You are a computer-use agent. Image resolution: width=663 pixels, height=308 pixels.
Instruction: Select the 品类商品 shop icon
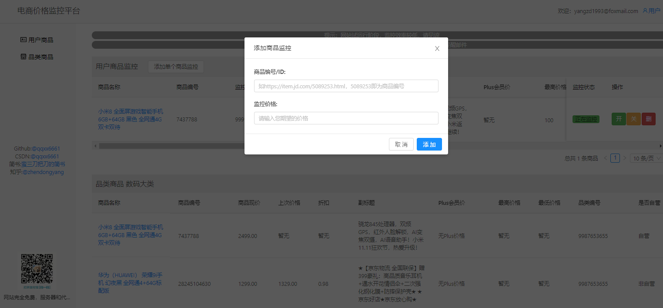[x=23, y=57]
